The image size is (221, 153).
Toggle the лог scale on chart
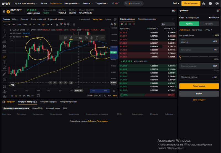click(x=109, y=96)
